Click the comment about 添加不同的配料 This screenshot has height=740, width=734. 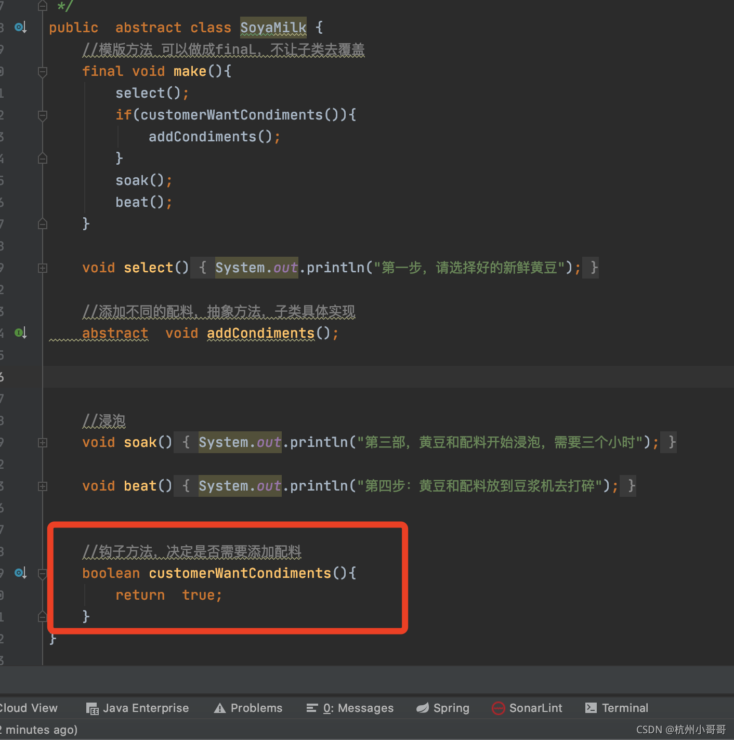point(219,311)
